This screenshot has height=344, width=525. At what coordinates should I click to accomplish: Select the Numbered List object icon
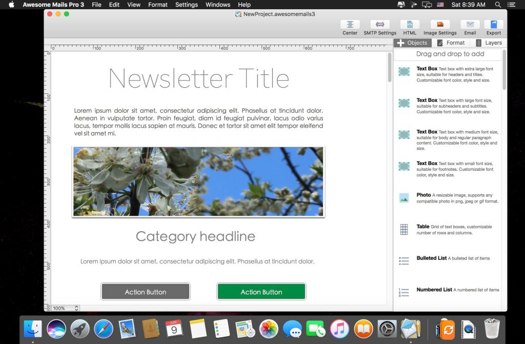[404, 293]
